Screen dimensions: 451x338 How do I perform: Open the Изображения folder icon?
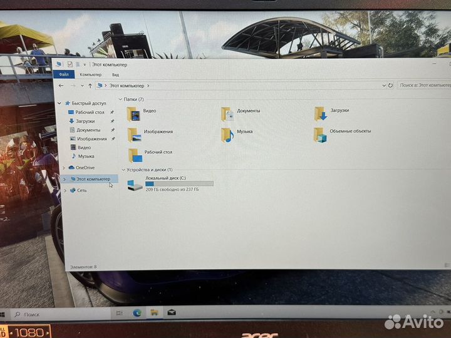pyautogui.click(x=134, y=135)
